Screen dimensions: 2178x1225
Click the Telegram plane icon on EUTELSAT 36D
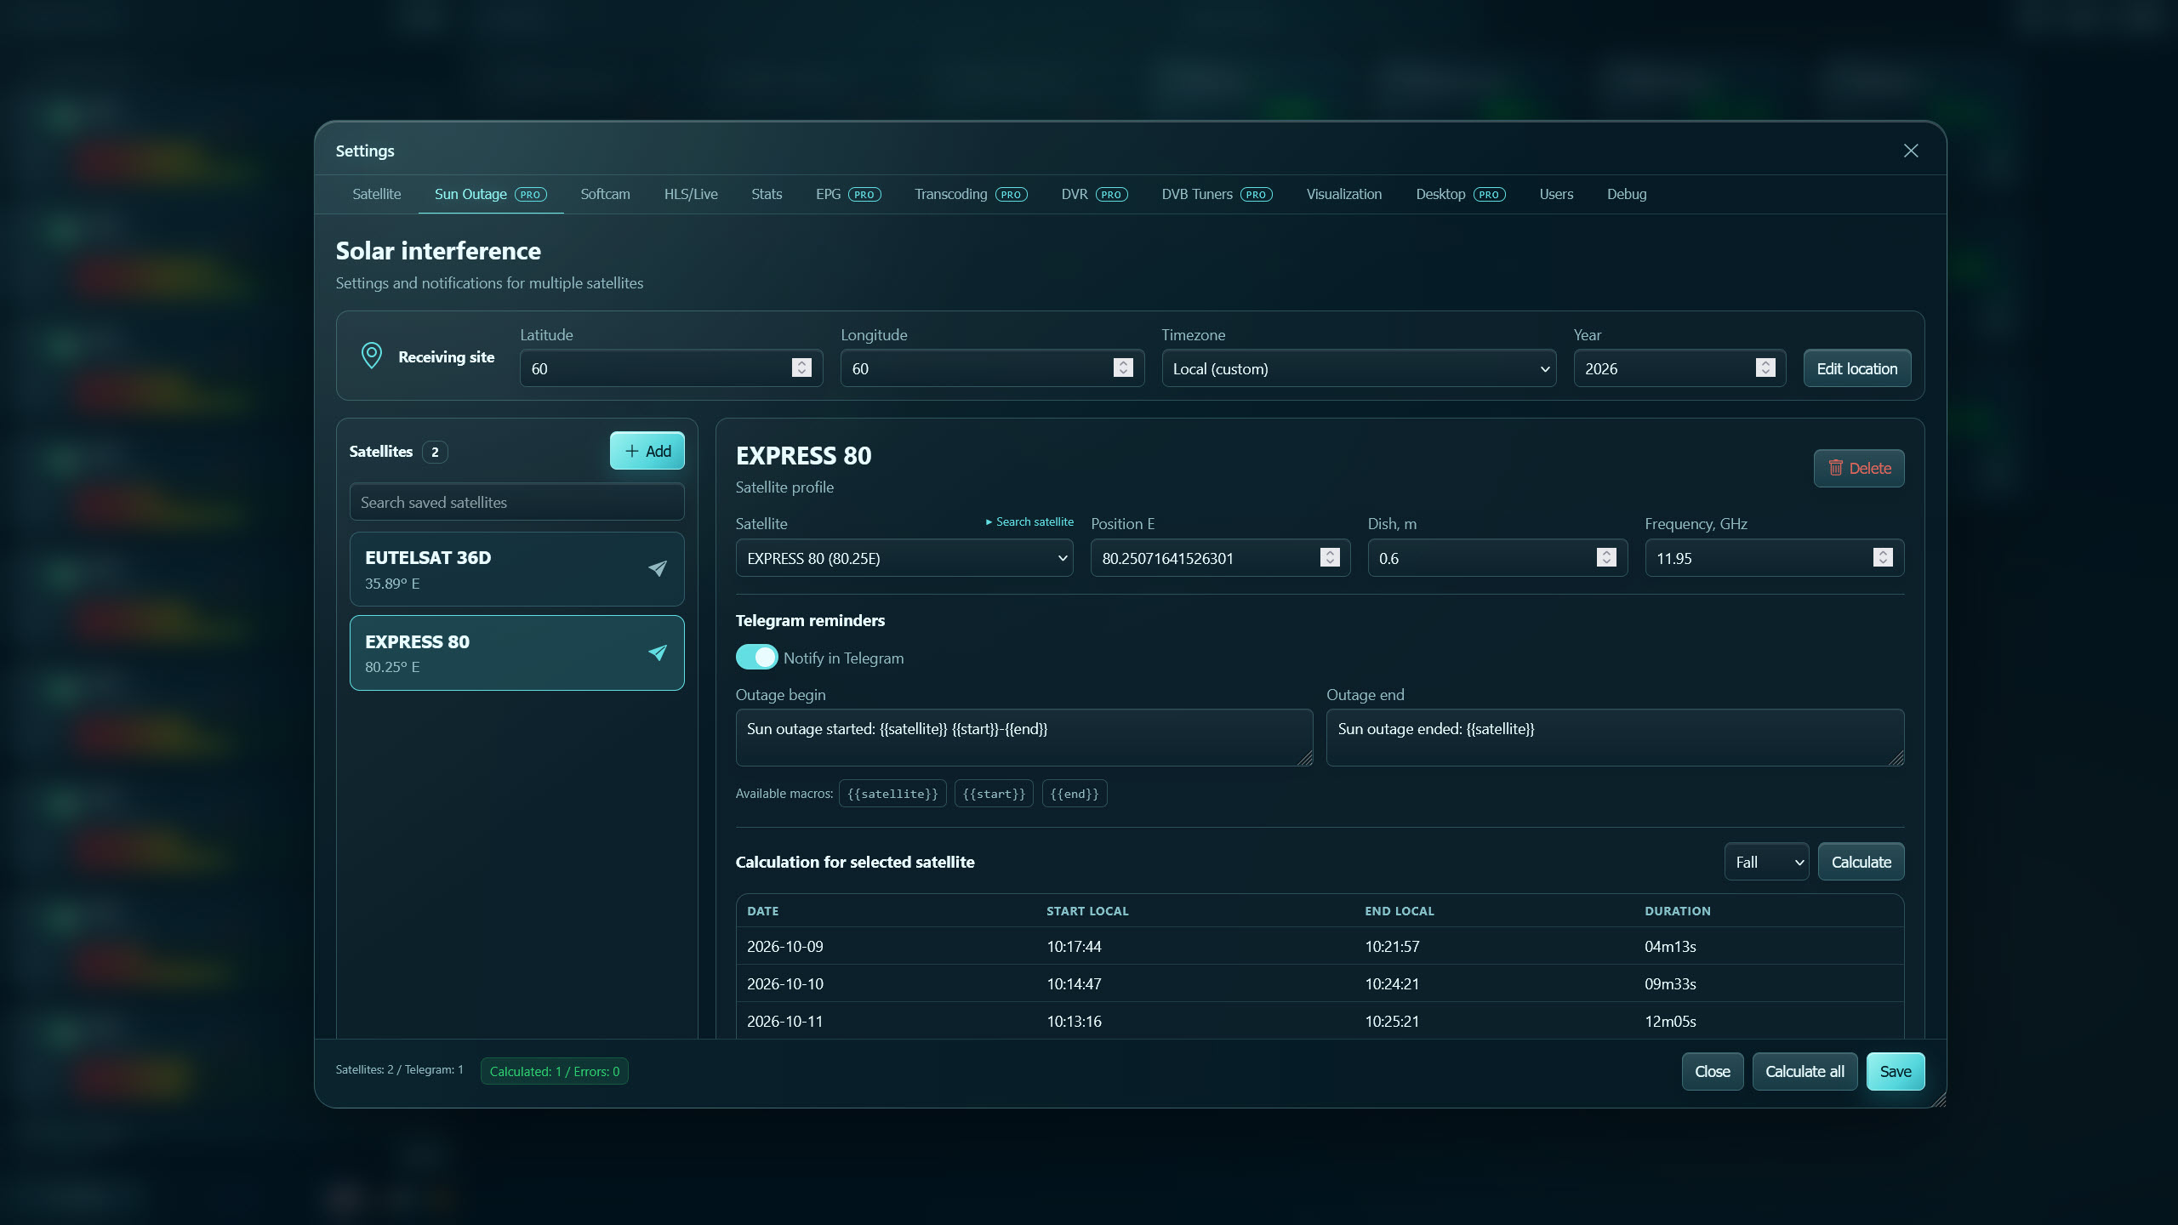657,568
